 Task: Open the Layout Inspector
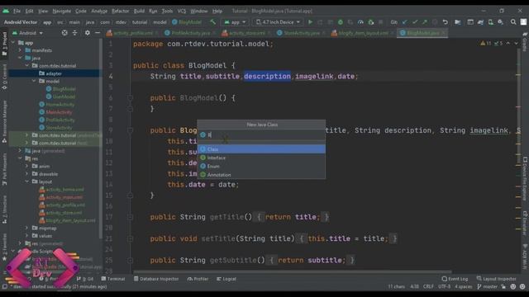(x=496, y=279)
